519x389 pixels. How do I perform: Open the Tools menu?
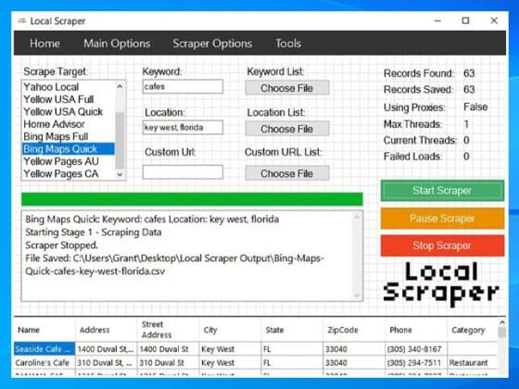pos(288,44)
